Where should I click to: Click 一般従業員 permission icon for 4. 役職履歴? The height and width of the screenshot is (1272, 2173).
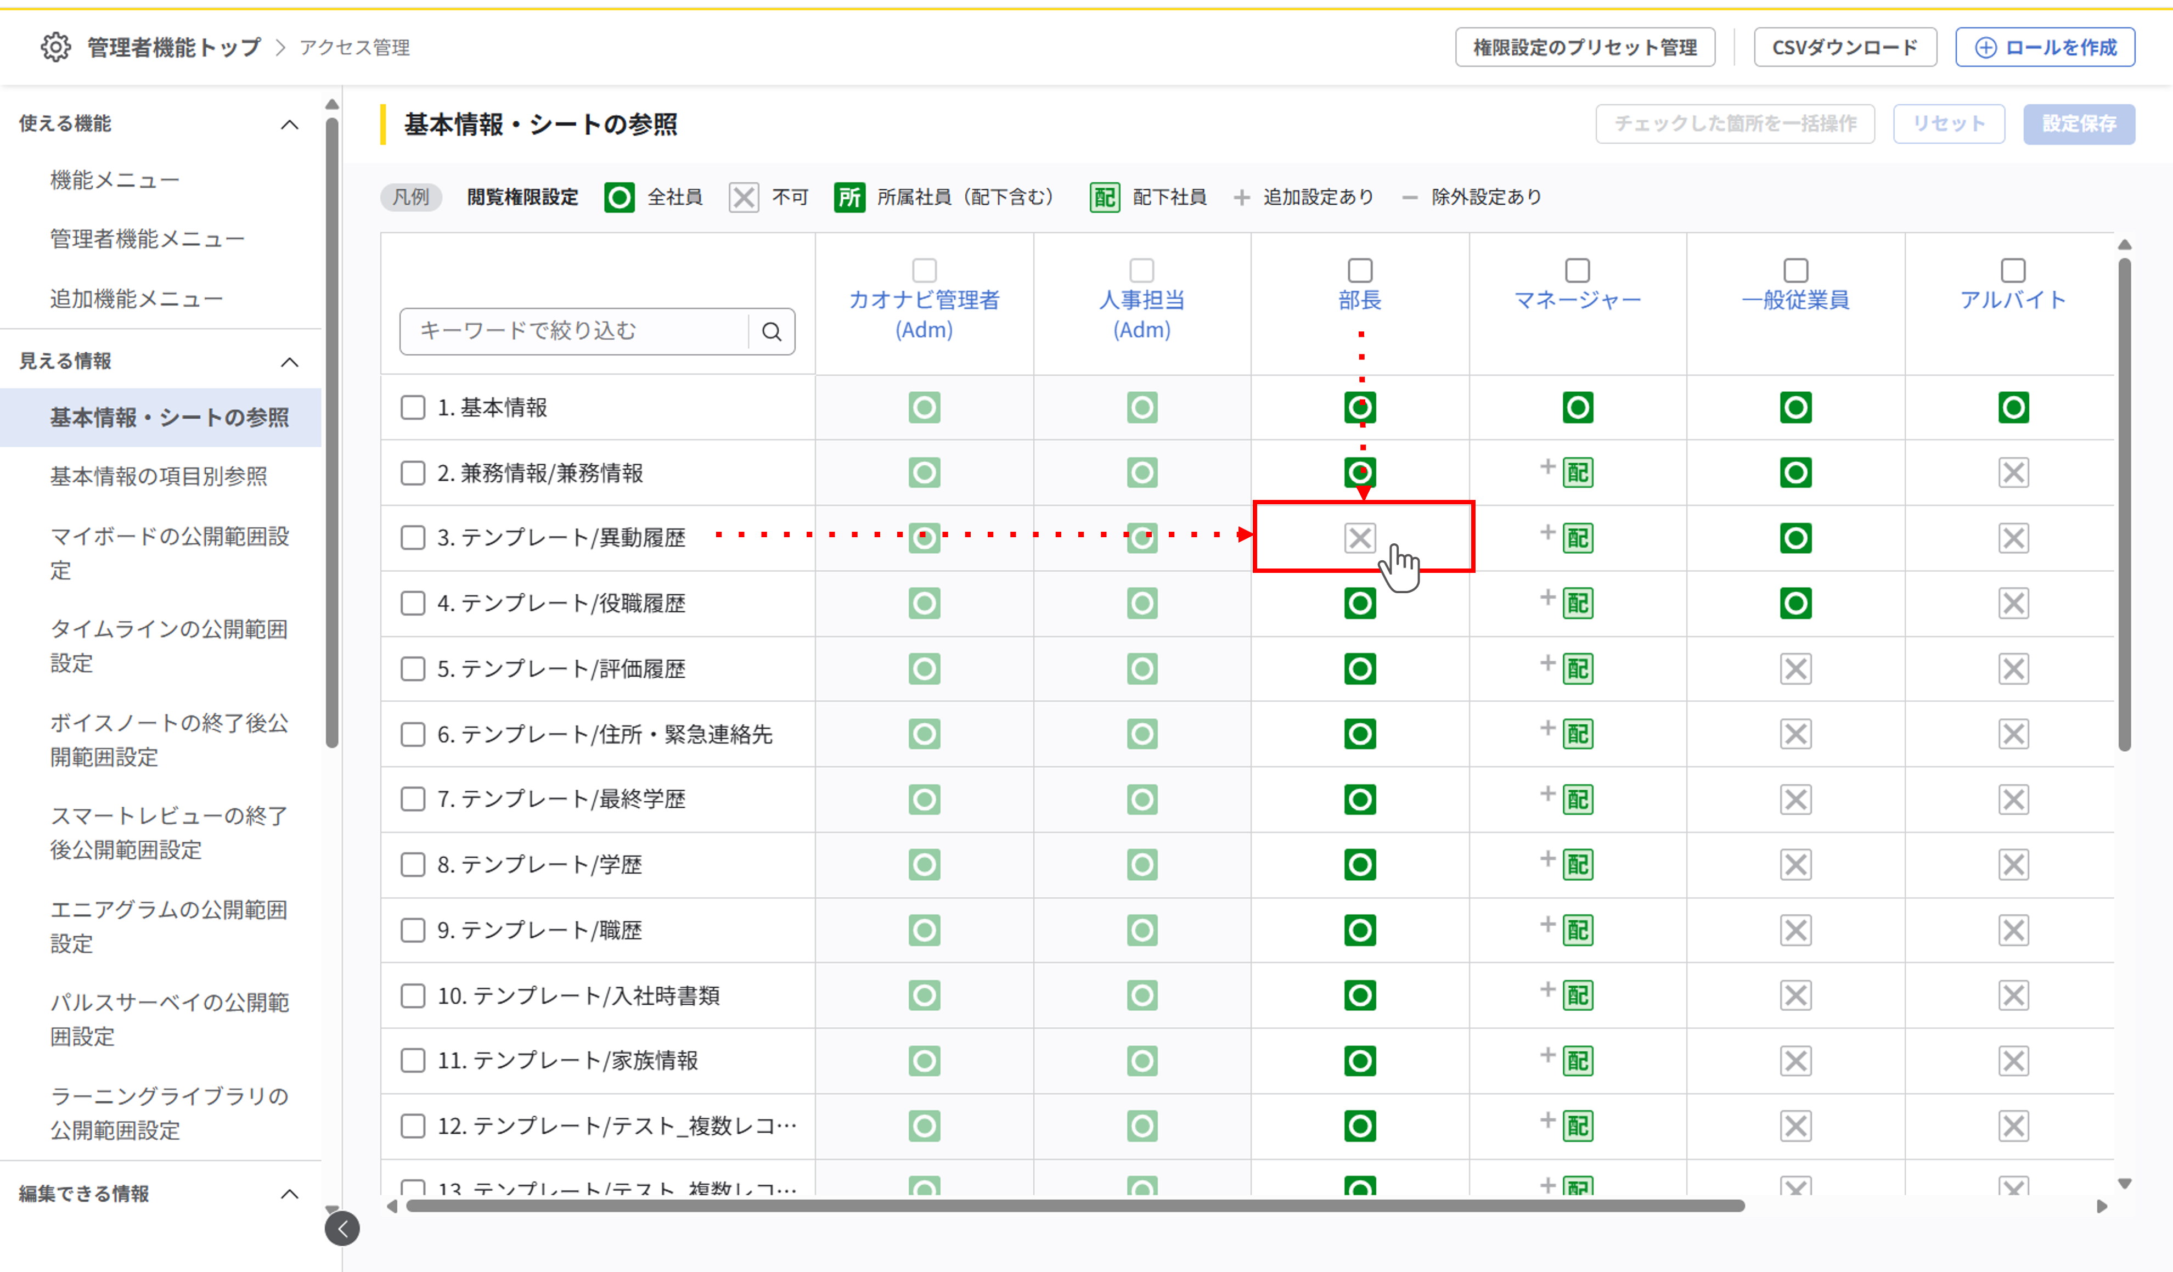1795,604
